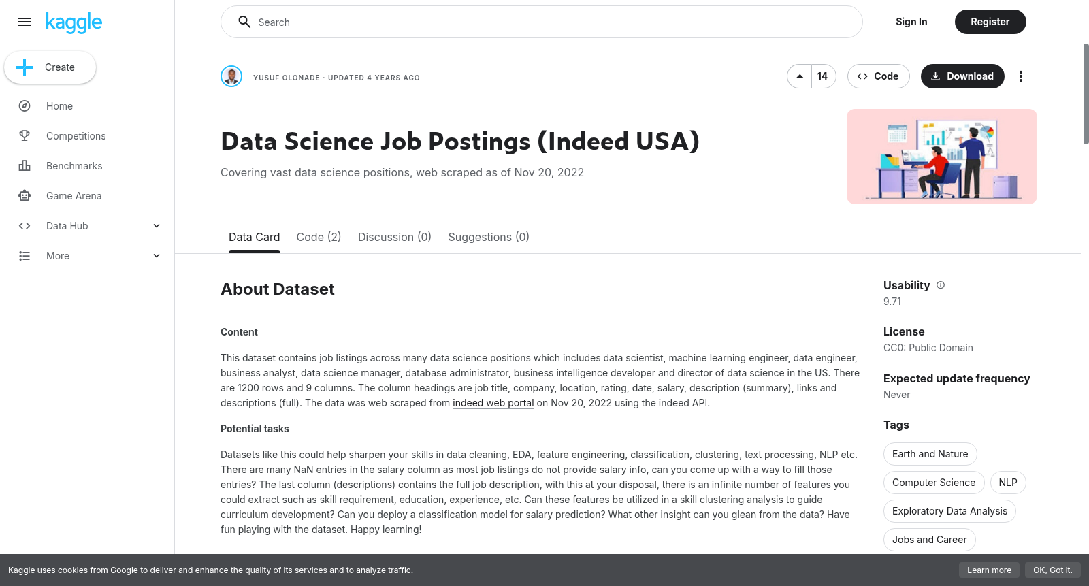Download the dataset

click(x=962, y=76)
